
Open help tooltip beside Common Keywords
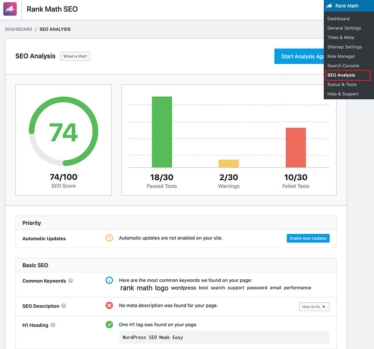click(70, 281)
